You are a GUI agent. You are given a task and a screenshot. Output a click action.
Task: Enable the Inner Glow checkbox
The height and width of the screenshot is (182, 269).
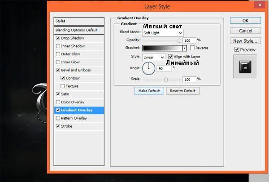(x=58, y=62)
